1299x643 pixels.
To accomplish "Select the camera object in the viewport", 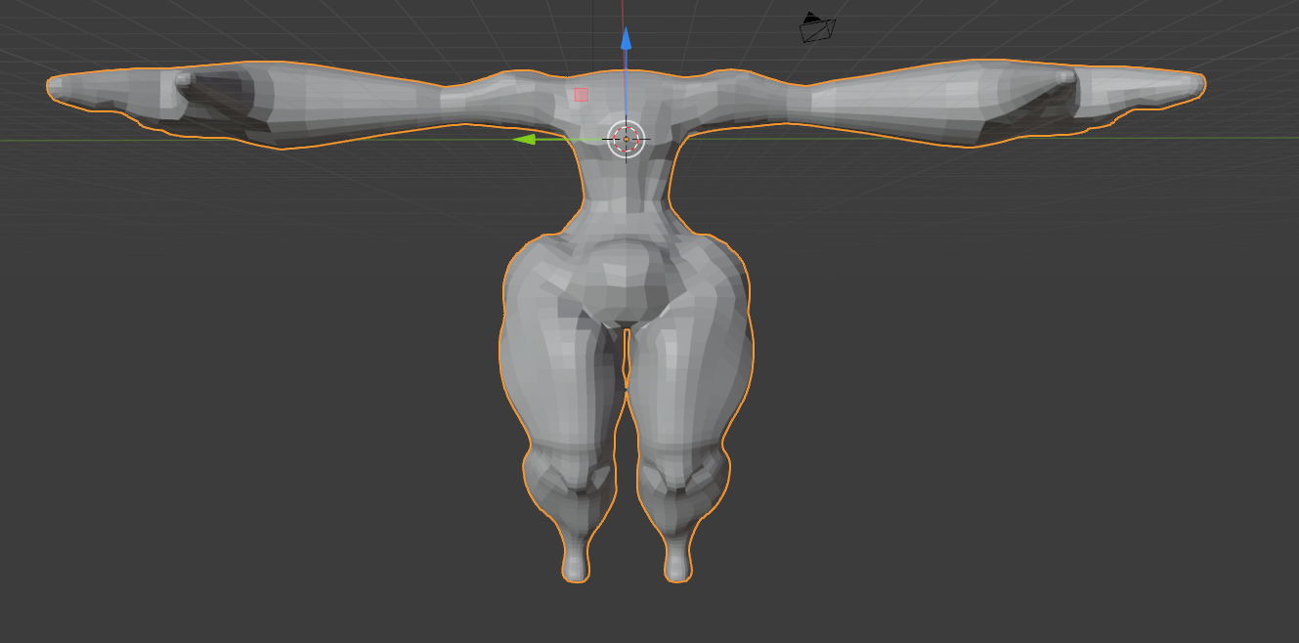I will click(x=816, y=27).
